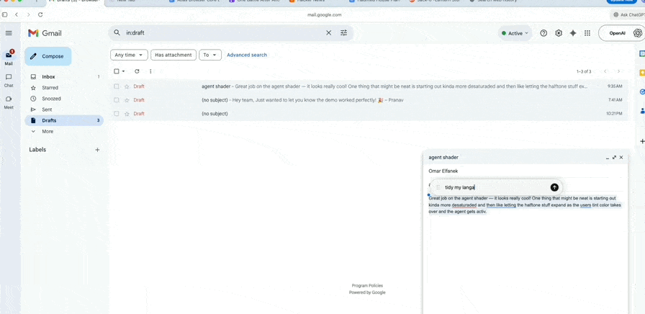This screenshot has height=314, width=645.
Task: Reload the browser page
Action: tap(40, 15)
